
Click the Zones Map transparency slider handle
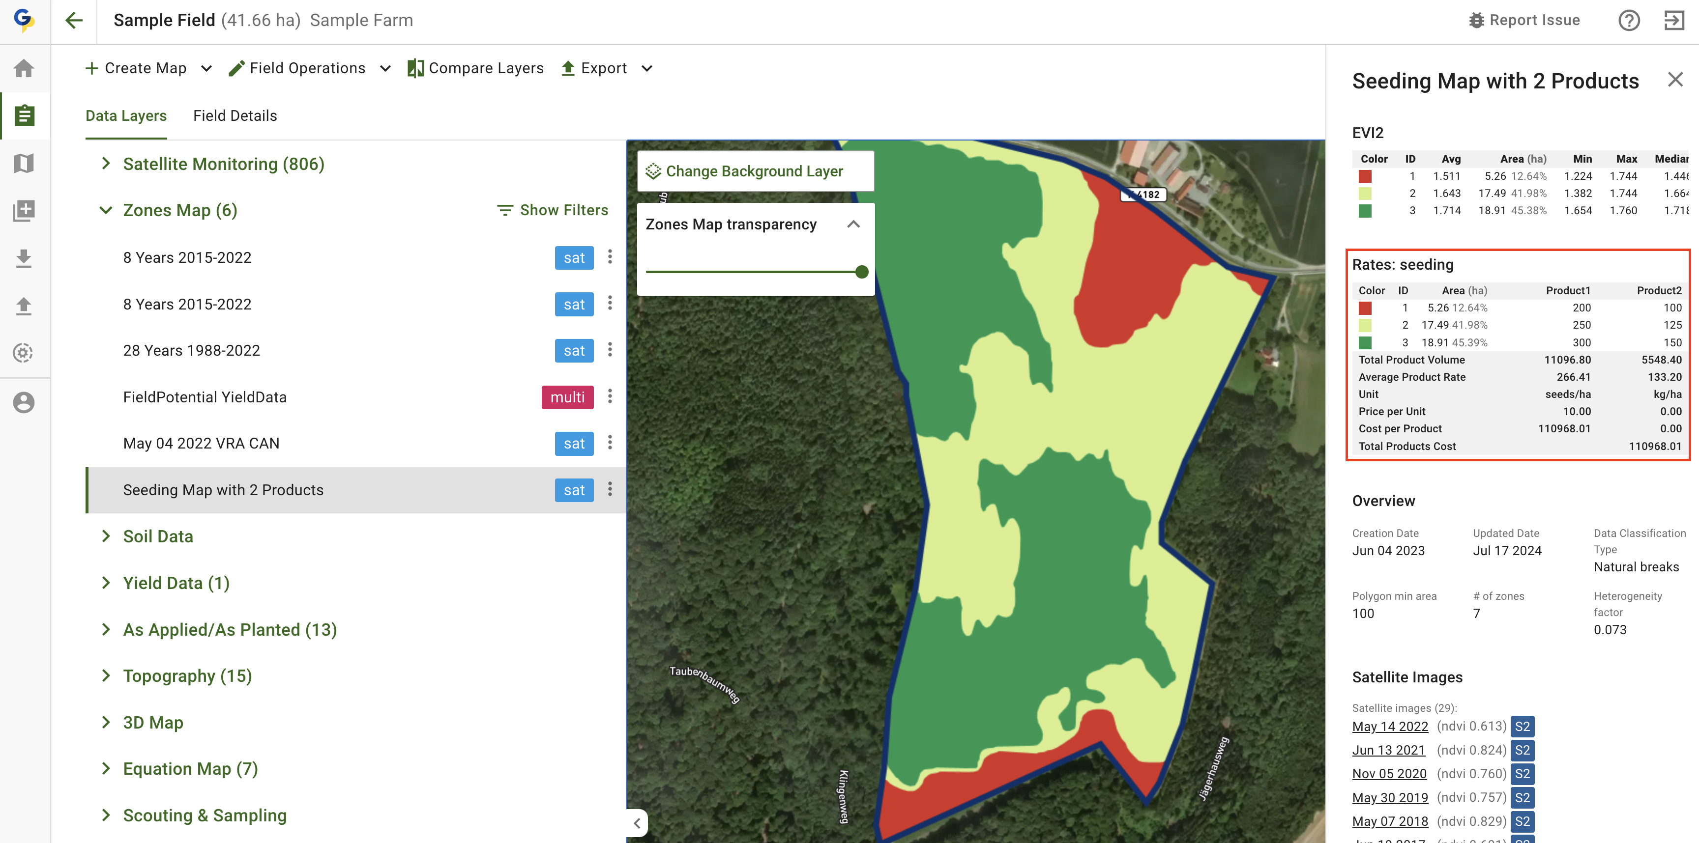click(x=861, y=272)
